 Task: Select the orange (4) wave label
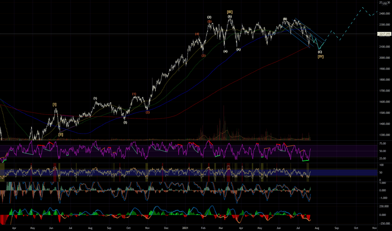(197, 34)
